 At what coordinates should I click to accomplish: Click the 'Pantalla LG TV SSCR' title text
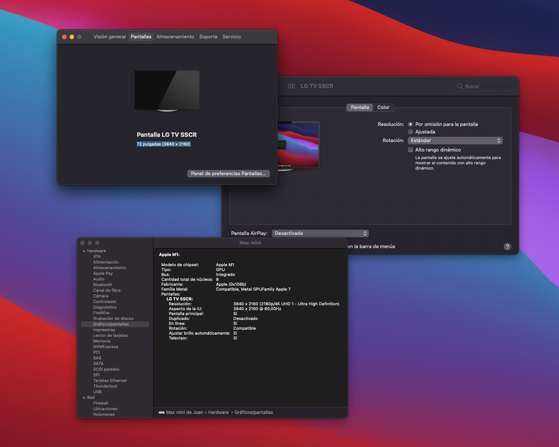click(x=167, y=135)
